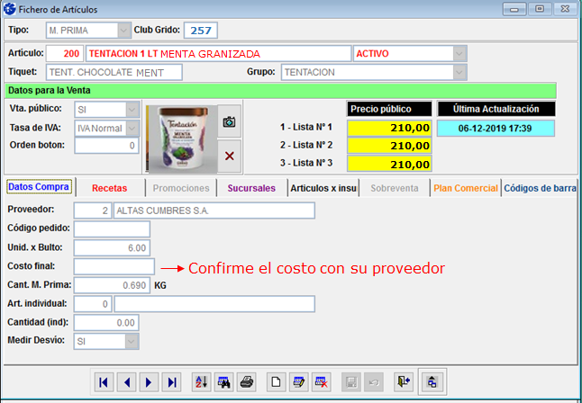
Task: Go to the first record
Action: click(105, 382)
